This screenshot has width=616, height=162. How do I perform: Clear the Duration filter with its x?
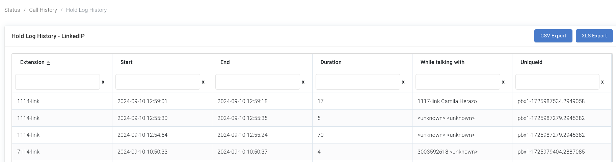pyautogui.click(x=403, y=82)
